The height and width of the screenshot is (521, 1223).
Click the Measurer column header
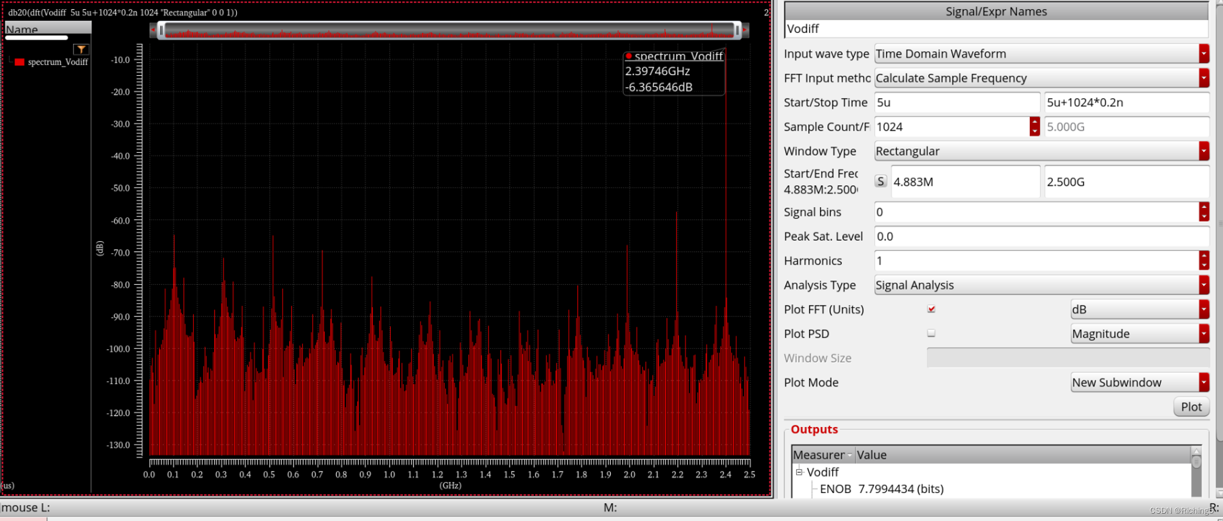(823, 455)
